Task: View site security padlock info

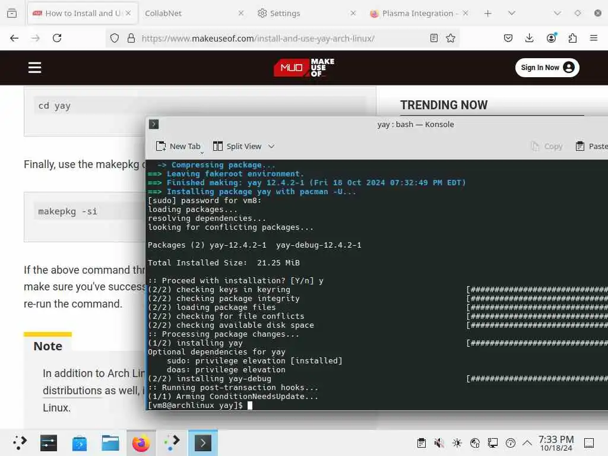Action: (x=131, y=38)
